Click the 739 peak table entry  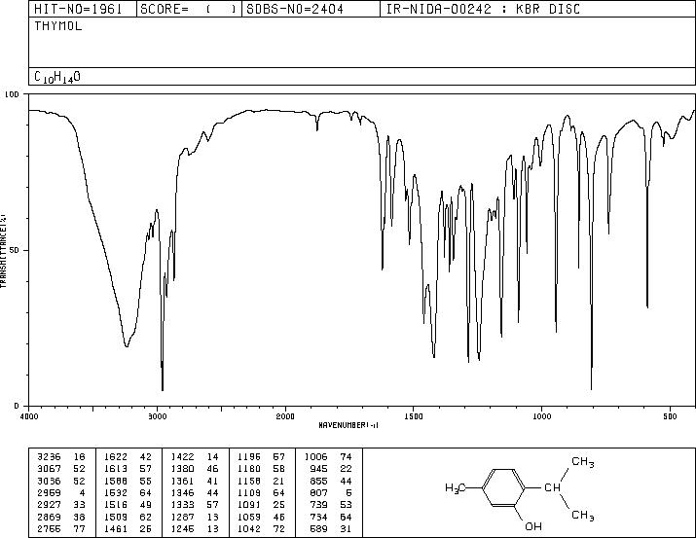(x=331, y=505)
